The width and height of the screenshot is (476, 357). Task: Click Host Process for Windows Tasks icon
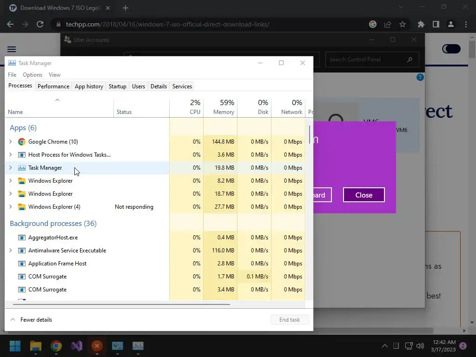(x=21, y=155)
